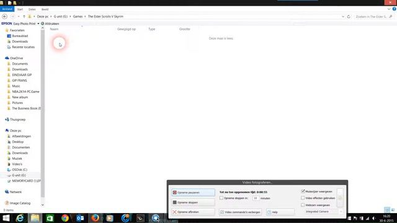Image resolution: width=397 pixels, height=223 pixels.
Task: Open the Start ribbon tab
Action: (x=20, y=9)
